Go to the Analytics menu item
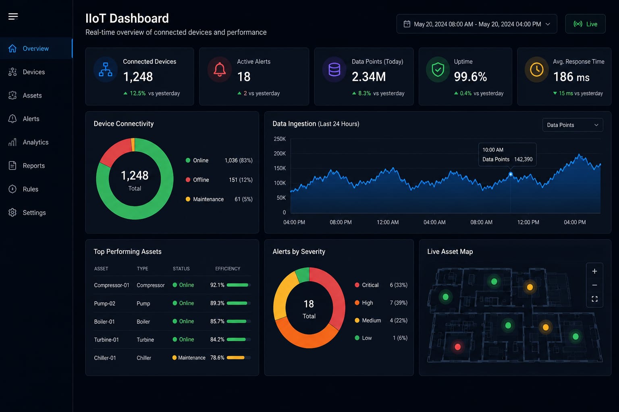This screenshot has height=412, width=619. coord(36,142)
